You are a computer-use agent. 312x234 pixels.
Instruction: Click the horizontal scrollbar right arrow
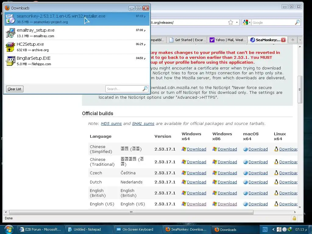[x=295, y=212]
